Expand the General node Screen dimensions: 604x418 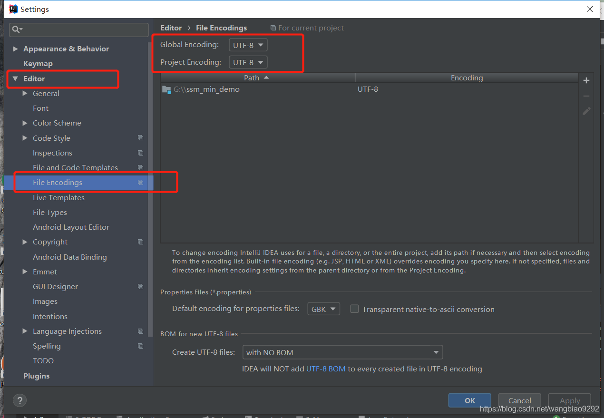pyautogui.click(x=25, y=93)
